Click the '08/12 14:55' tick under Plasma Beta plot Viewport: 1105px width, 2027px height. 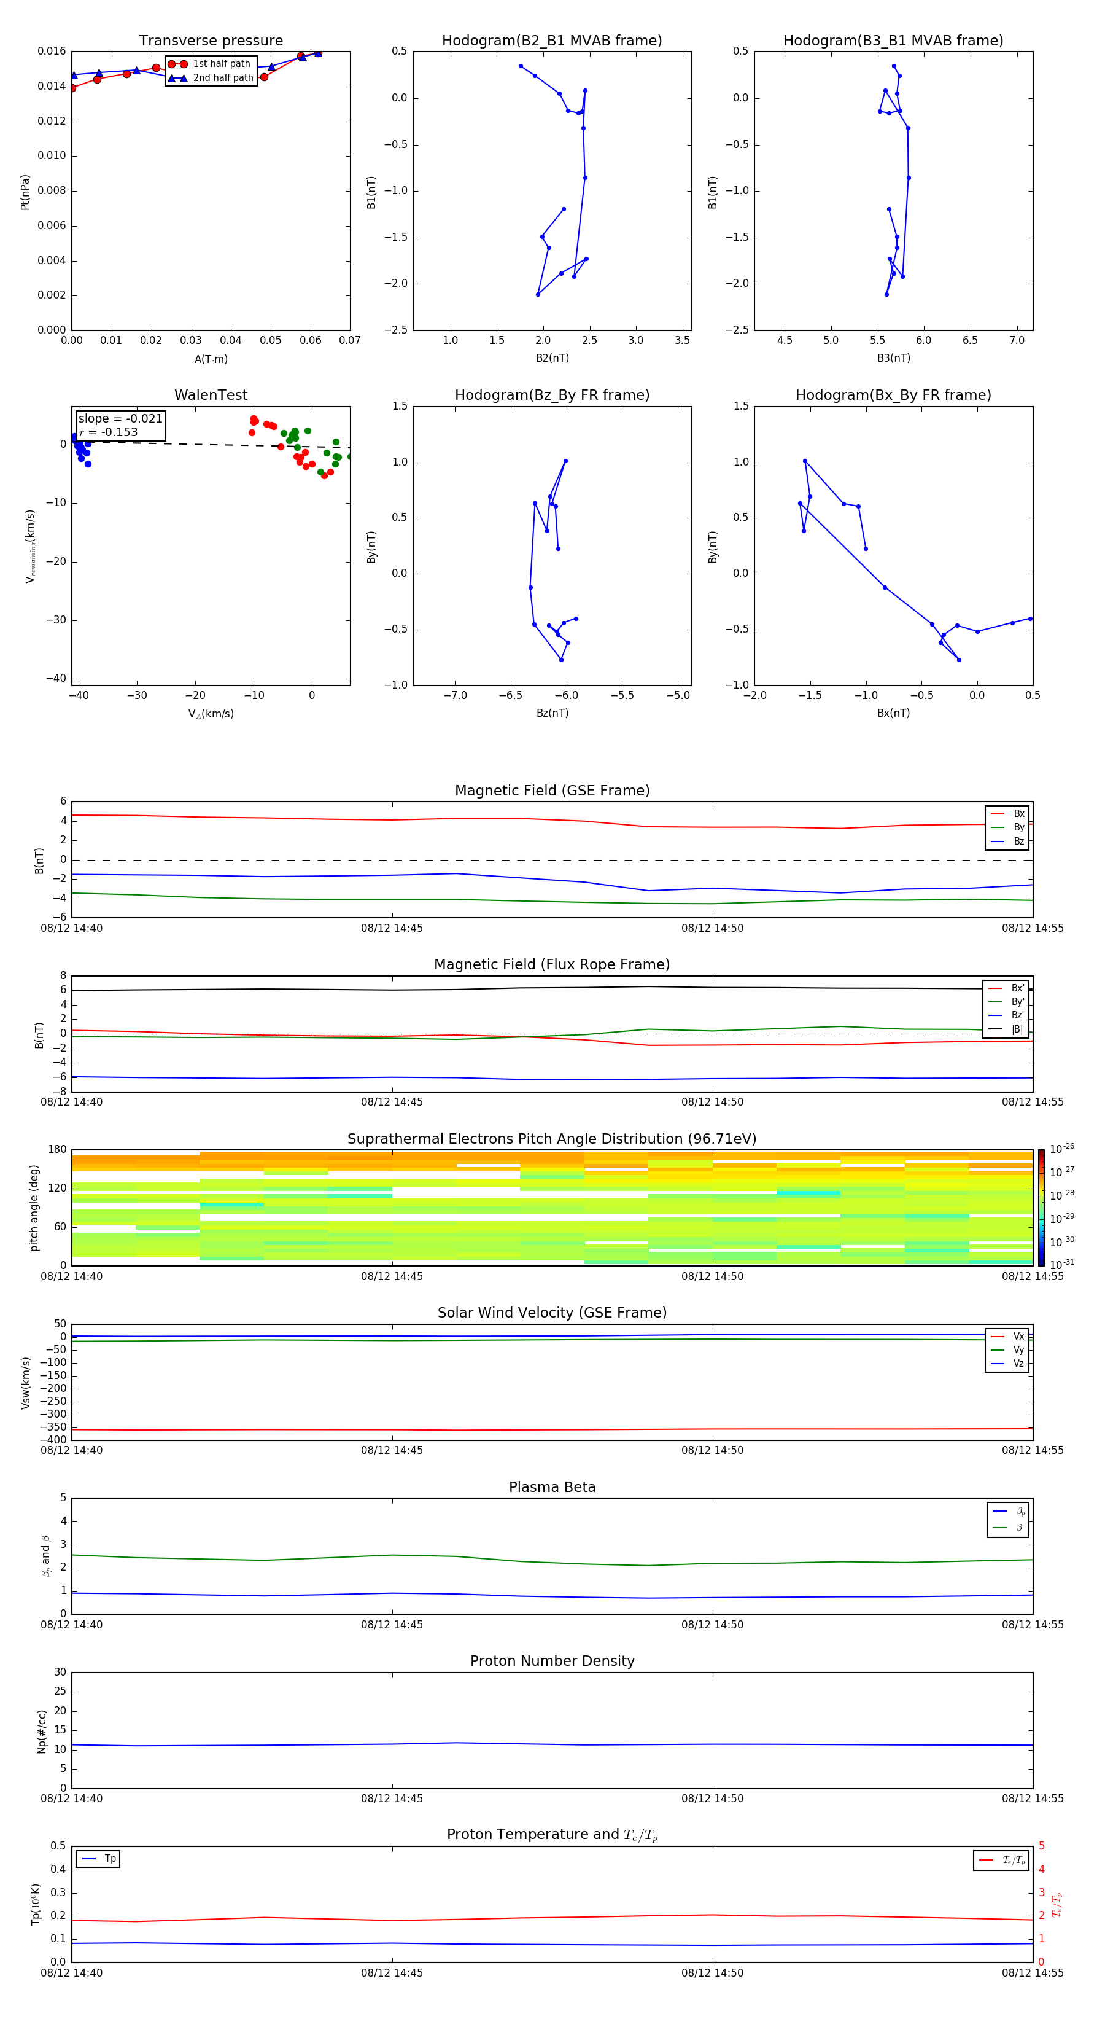[1033, 1624]
